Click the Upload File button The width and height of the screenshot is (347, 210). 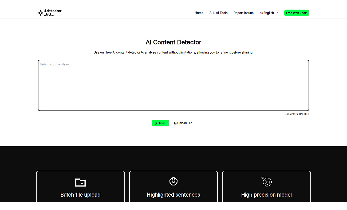point(183,123)
